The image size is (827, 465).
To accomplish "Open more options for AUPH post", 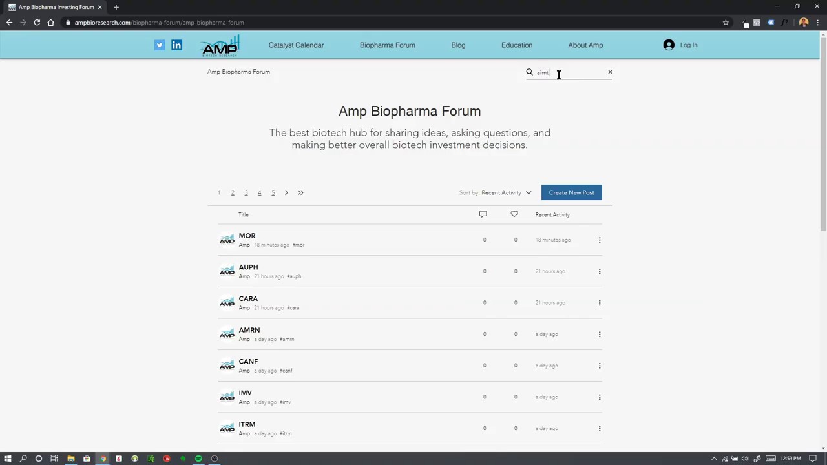I will (599, 271).
